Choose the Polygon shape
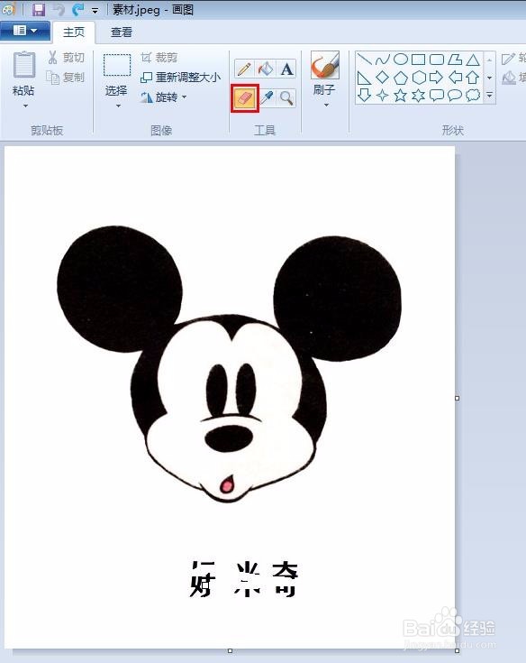This screenshot has height=663, width=526. (455, 60)
